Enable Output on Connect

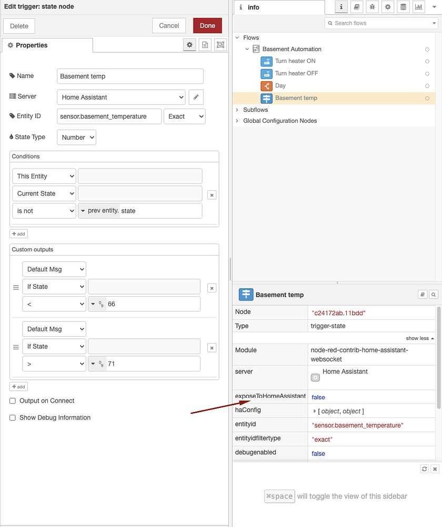(13, 401)
